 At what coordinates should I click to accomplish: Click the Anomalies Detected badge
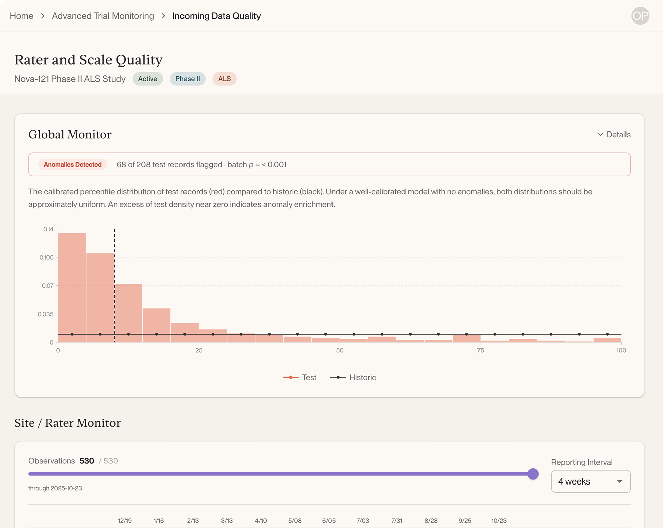73,164
